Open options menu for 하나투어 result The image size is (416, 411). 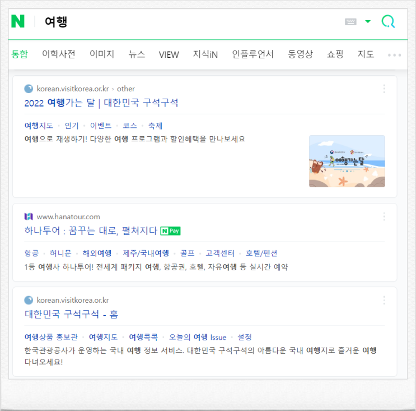(384, 216)
